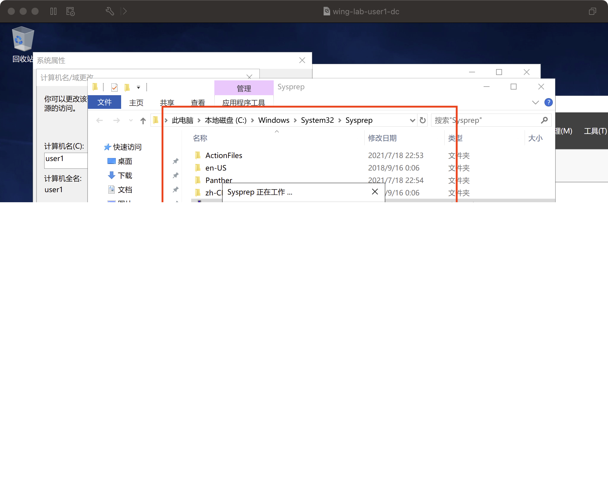
Task: Pause the virtual machine in the toolbar
Action: 53,11
